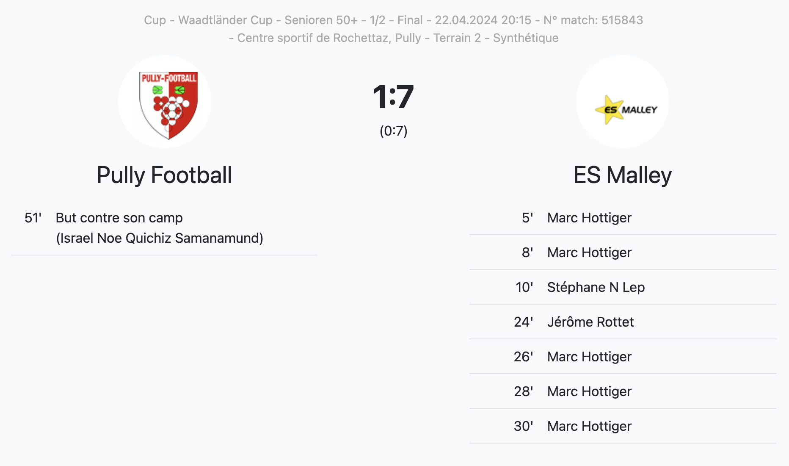Select the 30' Marc Hottiger goal entry
This screenshot has height=466, width=789.
(623, 426)
